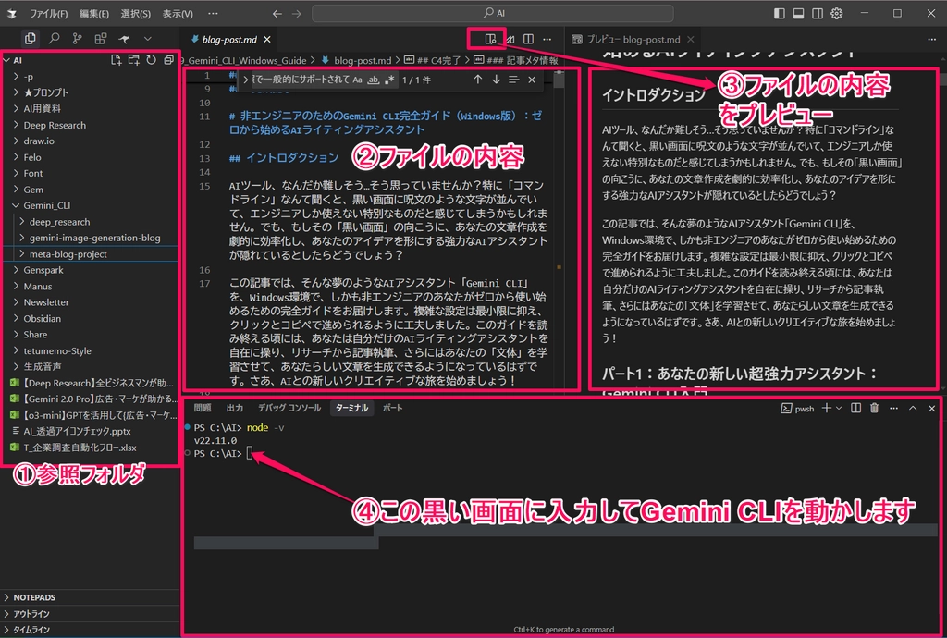Expand replace field in find widget
The height and width of the screenshot is (638, 947).
[x=245, y=80]
